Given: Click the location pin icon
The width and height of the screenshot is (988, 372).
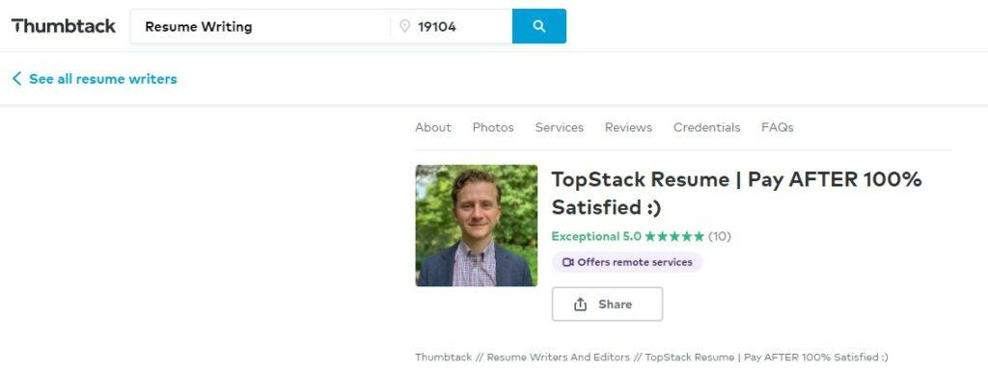Looking at the screenshot, I should [404, 26].
